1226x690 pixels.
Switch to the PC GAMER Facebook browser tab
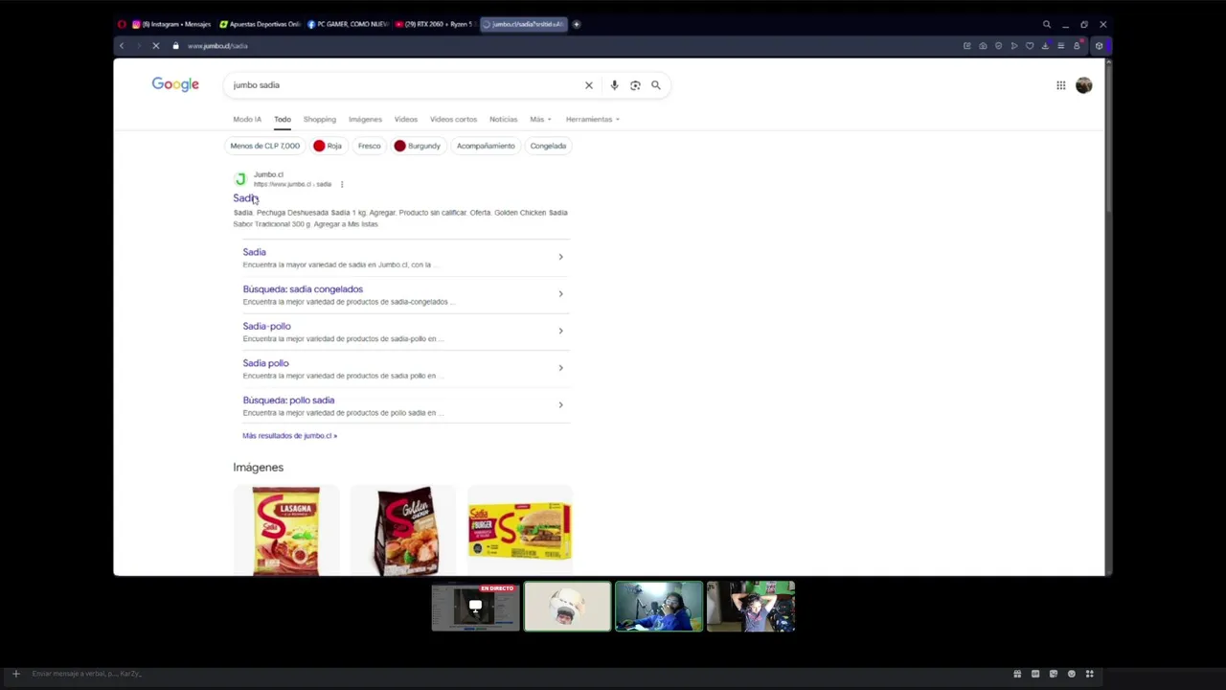tap(346, 24)
